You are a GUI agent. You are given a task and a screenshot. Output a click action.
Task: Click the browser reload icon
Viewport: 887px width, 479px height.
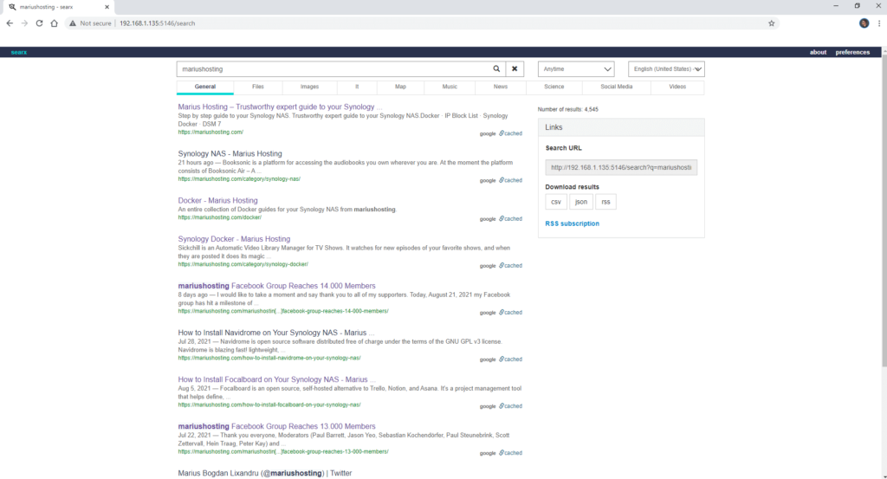pyautogui.click(x=40, y=23)
